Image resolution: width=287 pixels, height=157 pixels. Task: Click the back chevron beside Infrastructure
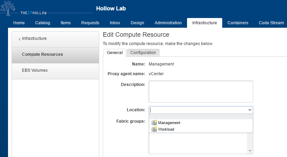[x=20, y=39]
